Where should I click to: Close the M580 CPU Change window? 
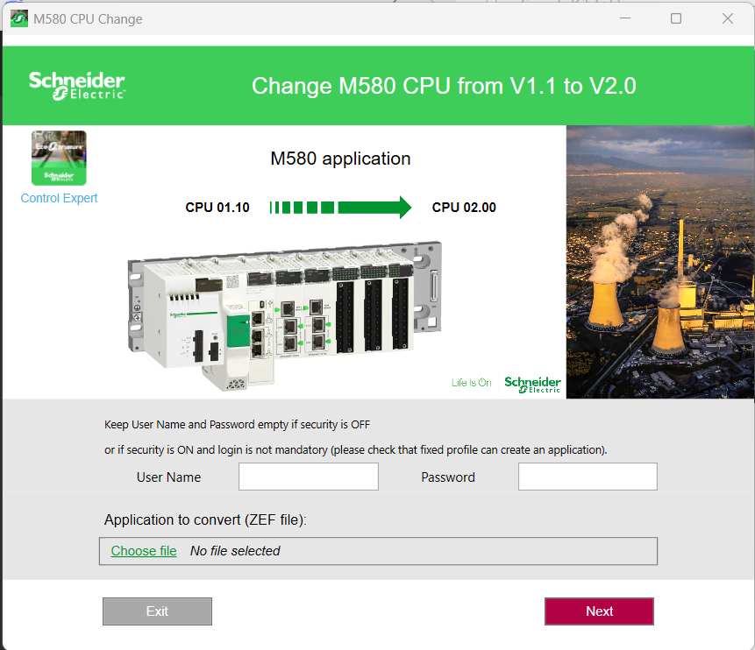[x=728, y=18]
